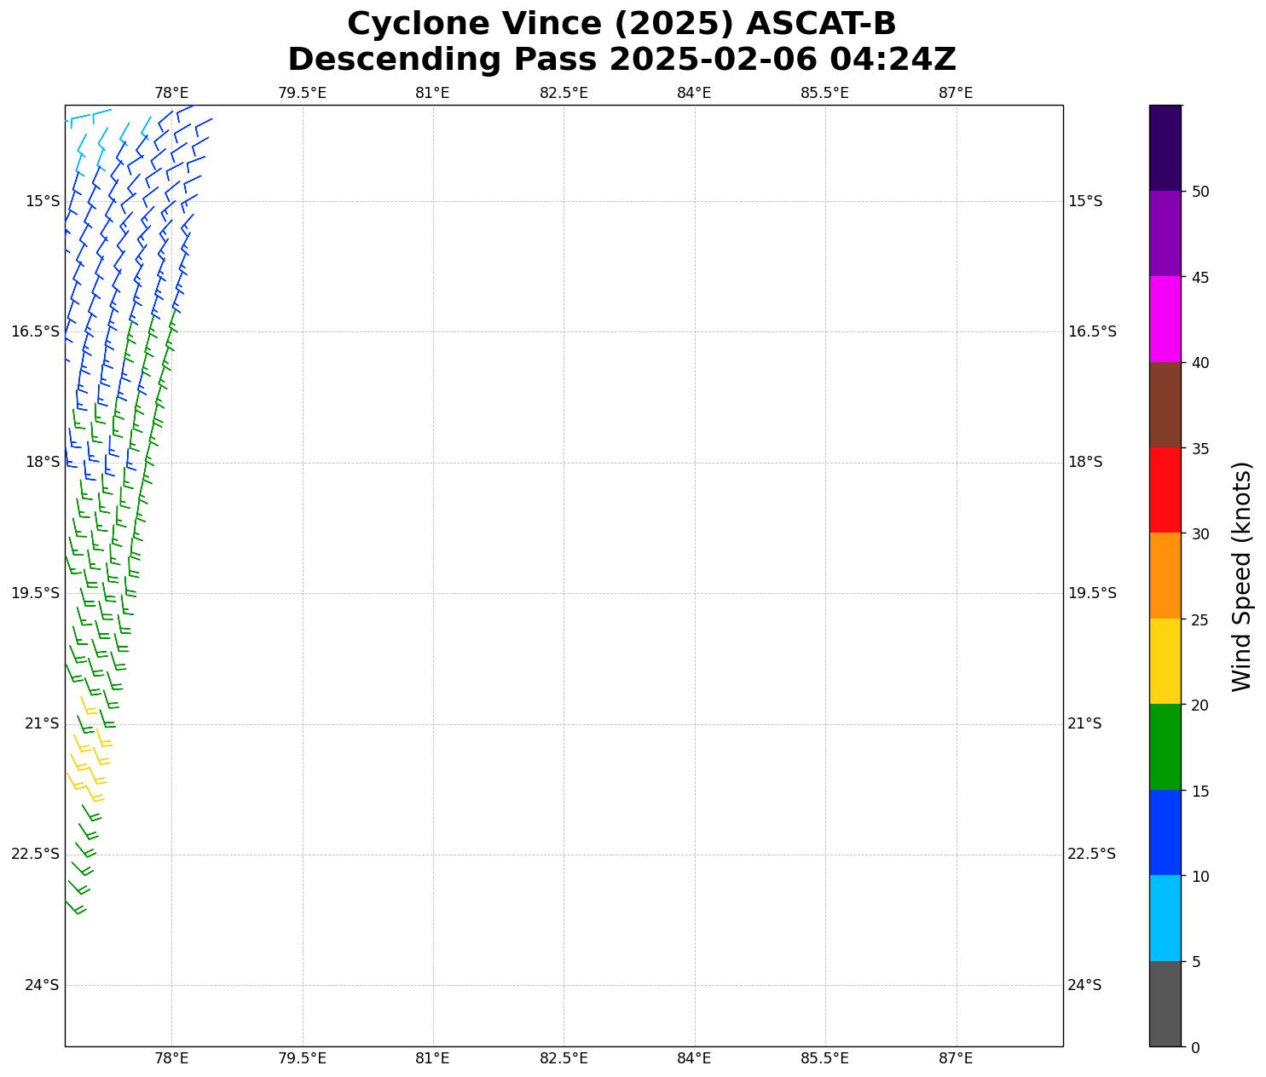Click where 84°E and 21°S gridlines intersect

(694, 723)
